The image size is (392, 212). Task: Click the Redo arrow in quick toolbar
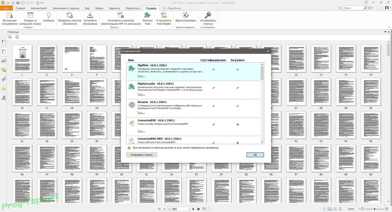(x=33, y=3)
